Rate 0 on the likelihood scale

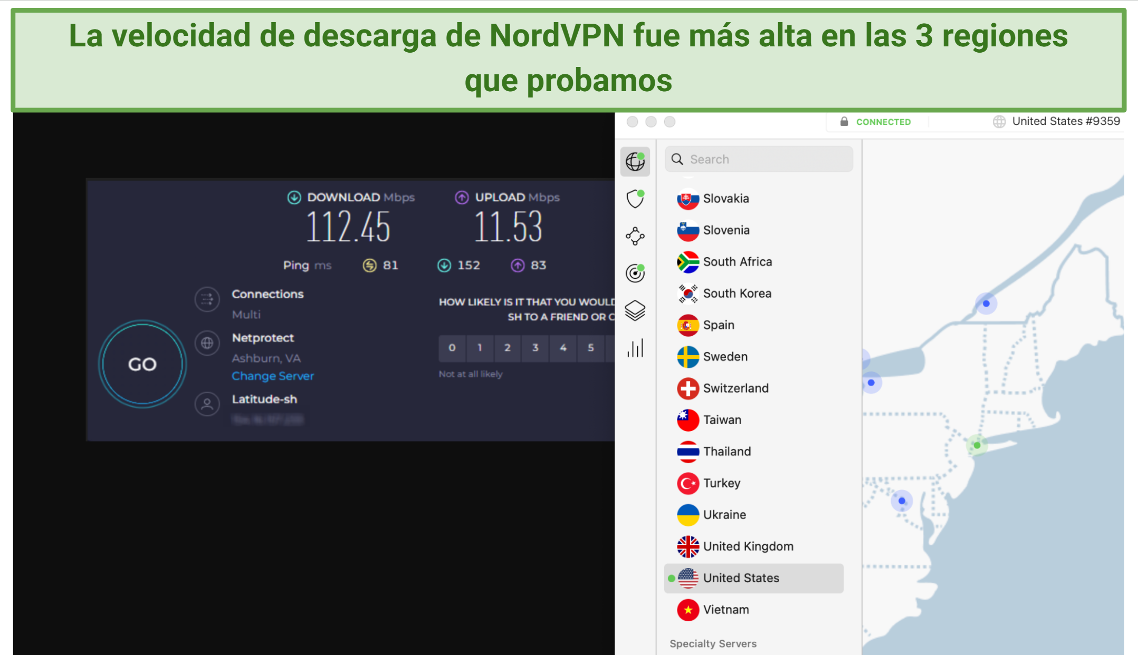click(452, 348)
